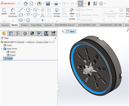Viewport: 129px width, 106px height.
Task: Click Repair Sketch button
Action: (121, 13)
